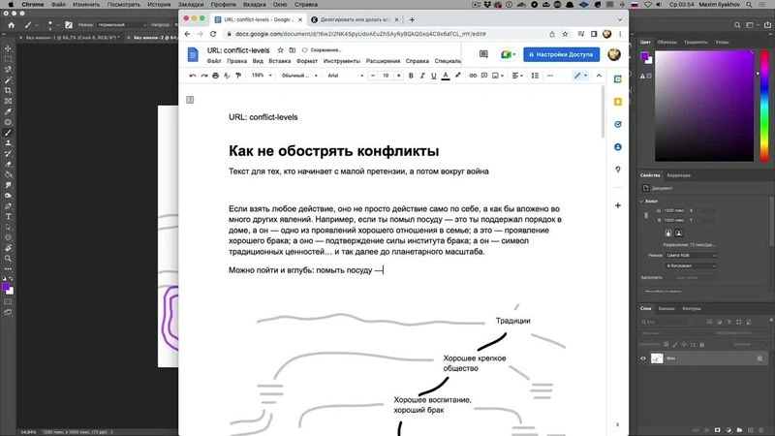This screenshot has height=436, width=775.
Task: Open comment history in Google Docs
Action: click(483, 54)
